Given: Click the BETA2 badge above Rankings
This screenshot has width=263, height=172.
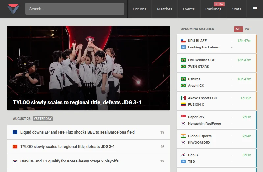Looking at the screenshot, I should pyautogui.click(x=219, y=4).
